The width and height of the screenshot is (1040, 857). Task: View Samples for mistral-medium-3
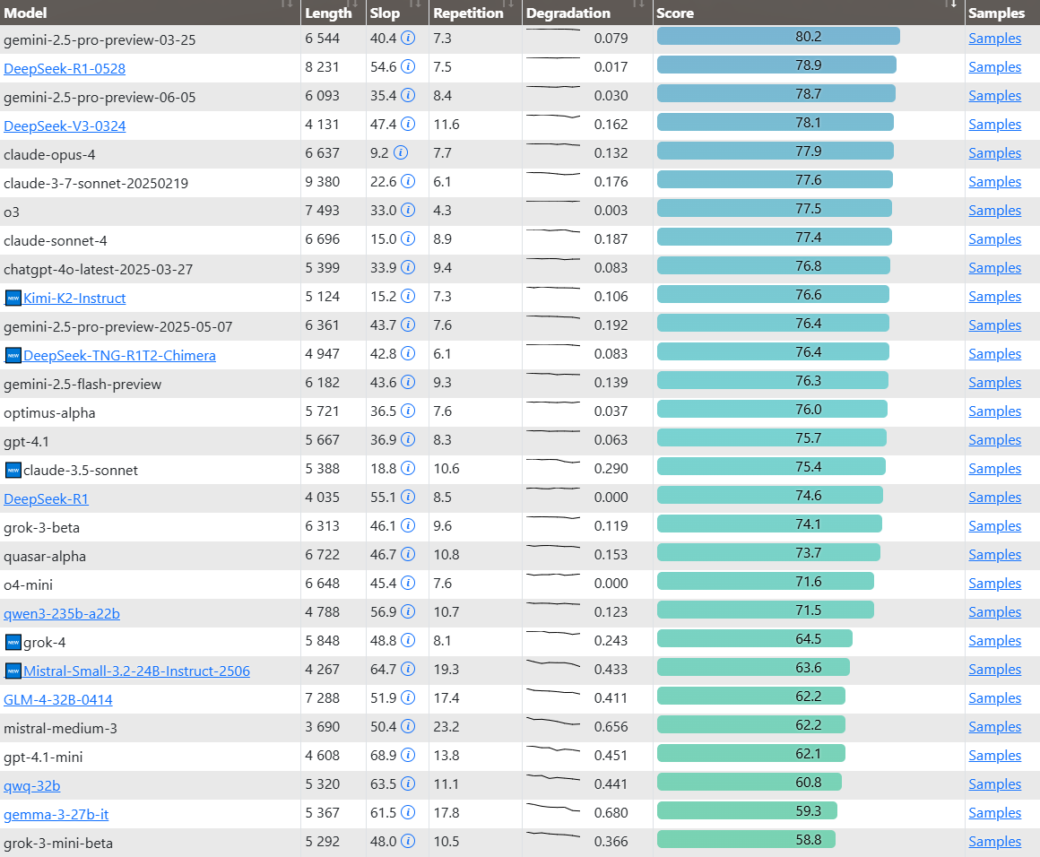994,726
